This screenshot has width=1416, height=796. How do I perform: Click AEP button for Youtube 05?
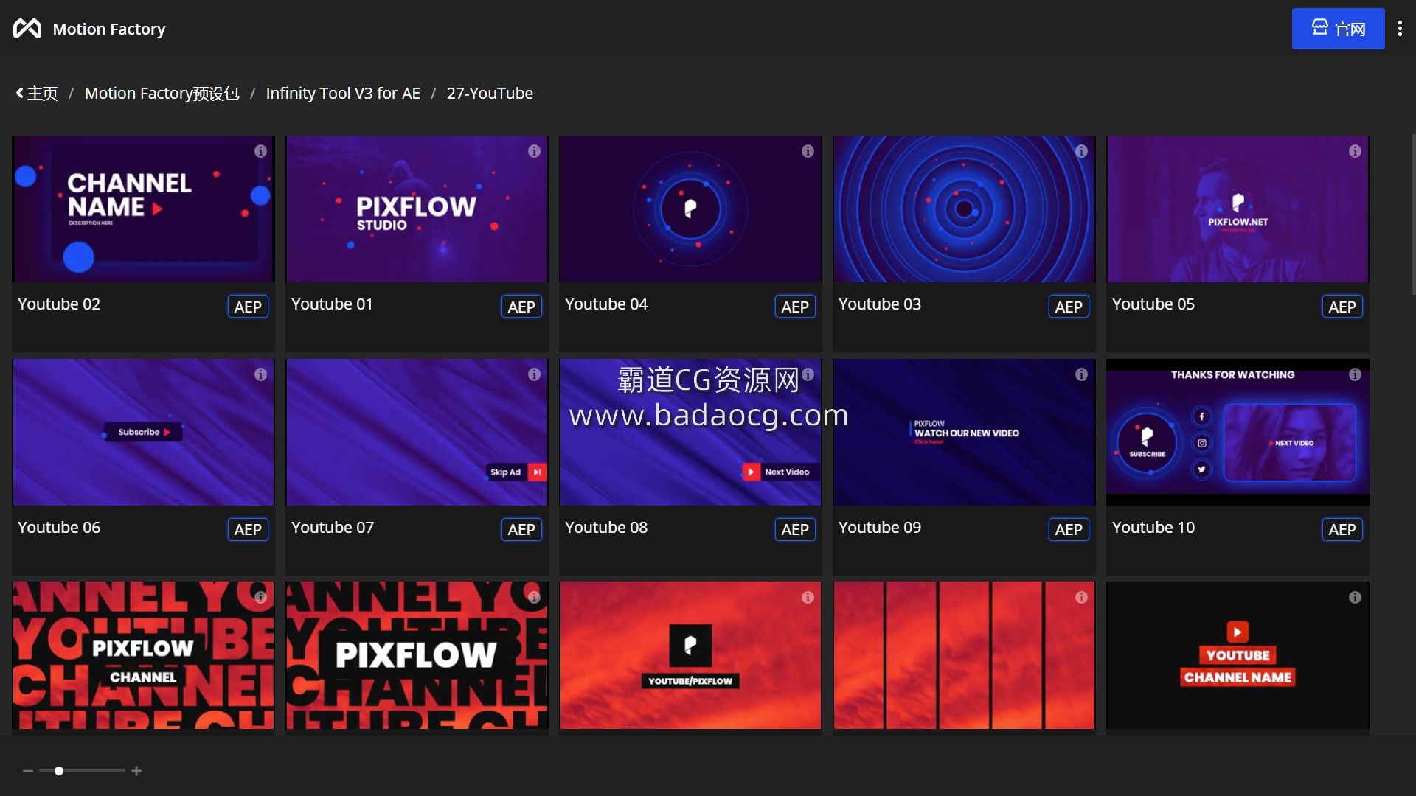(x=1342, y=307)
